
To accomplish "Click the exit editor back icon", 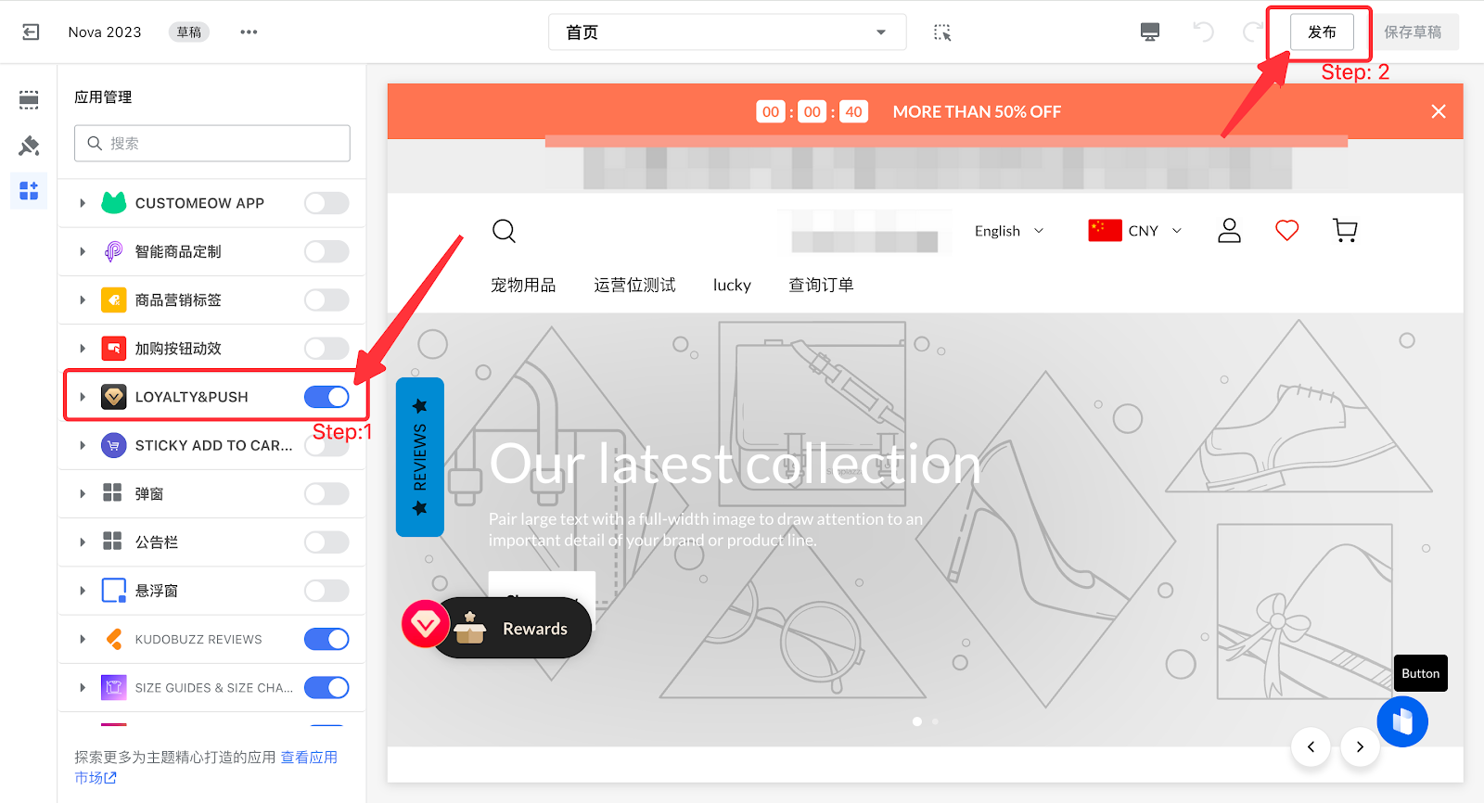I will click(x=31, y=32).
